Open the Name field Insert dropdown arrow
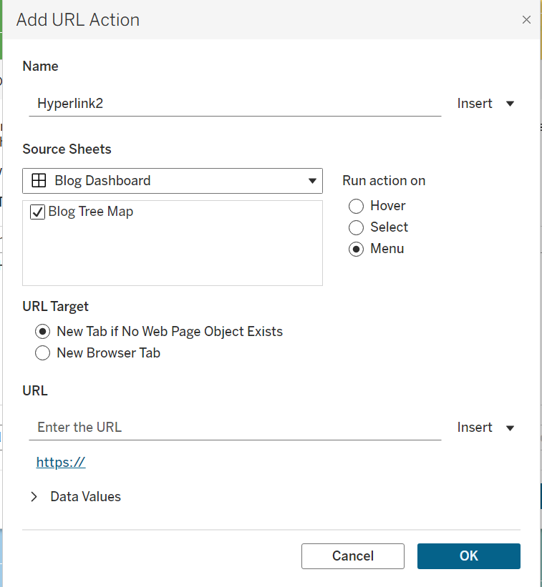This screenshot has width=542, height=587. coord(510,104)
